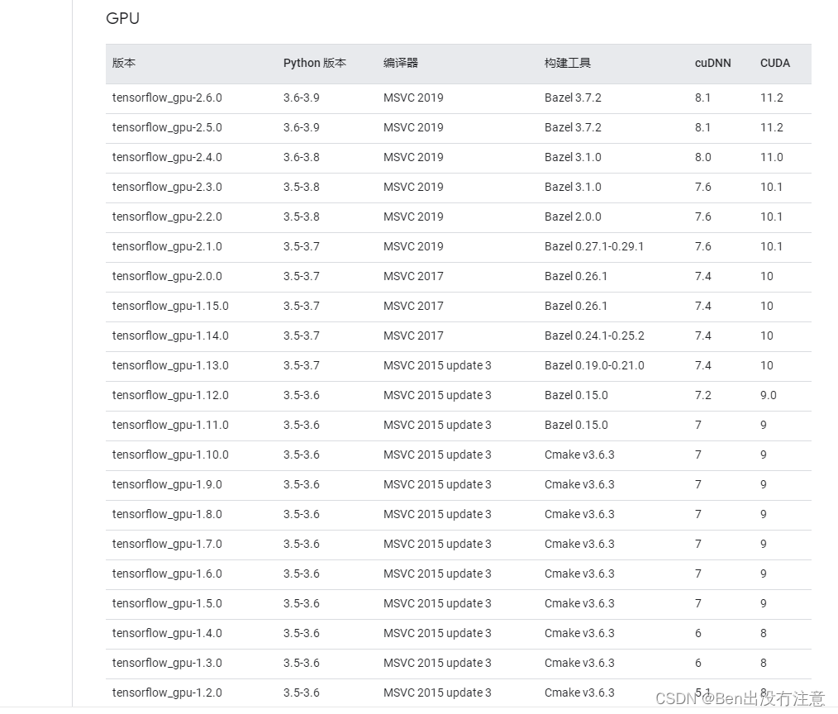Click the GPU section heading

tap(122, 18)
